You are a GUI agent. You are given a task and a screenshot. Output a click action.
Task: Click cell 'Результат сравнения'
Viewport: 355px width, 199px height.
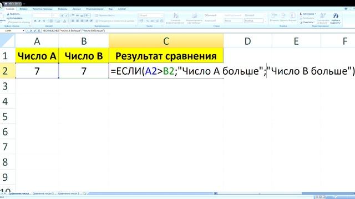pyautogui.click(x=166, y=56)
